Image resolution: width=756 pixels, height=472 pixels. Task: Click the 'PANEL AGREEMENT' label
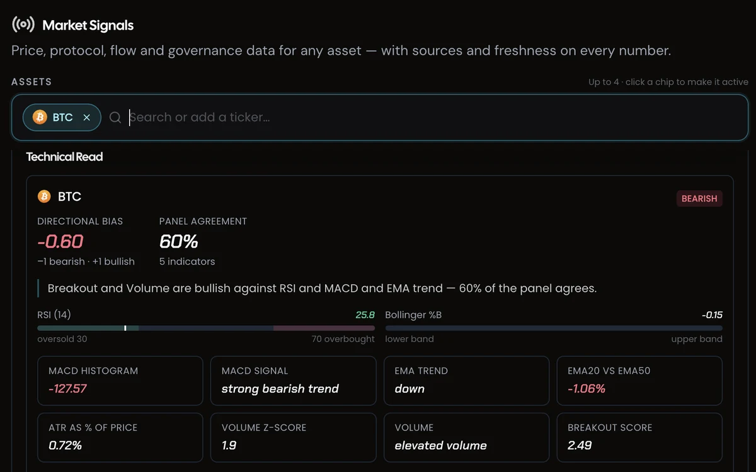point(203,222)
